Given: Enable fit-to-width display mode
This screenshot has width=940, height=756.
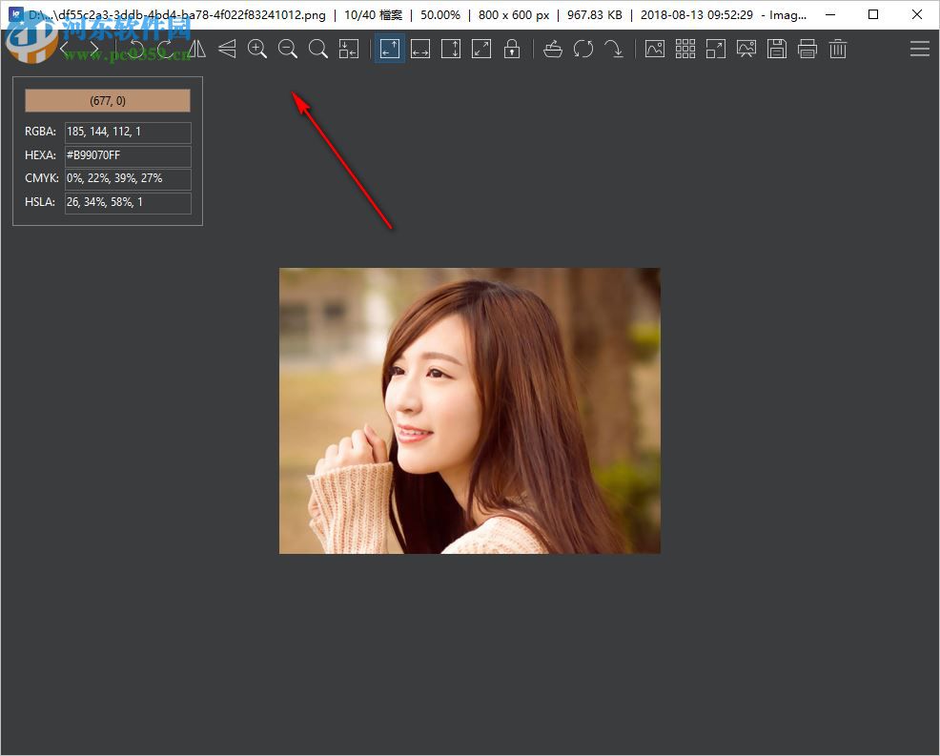Looking at the screenshot, I should [x=420, y=49].
